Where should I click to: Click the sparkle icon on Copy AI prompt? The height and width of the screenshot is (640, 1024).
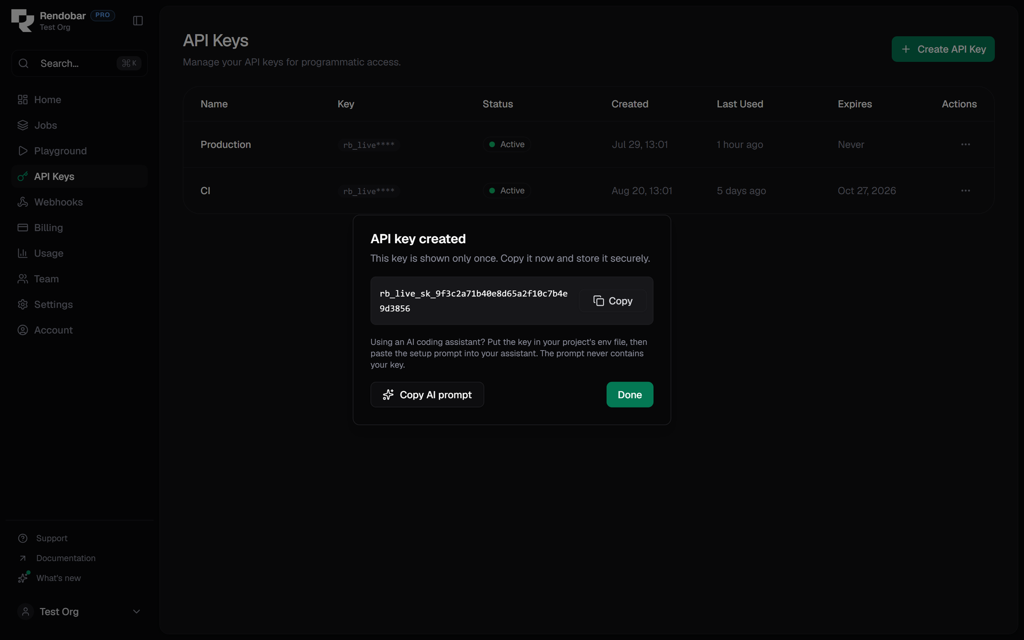(x=388, y=395)
